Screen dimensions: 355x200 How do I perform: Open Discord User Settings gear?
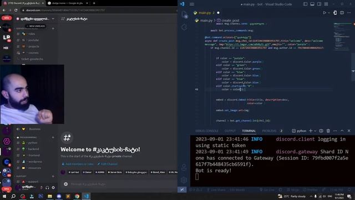pos(53,188)
